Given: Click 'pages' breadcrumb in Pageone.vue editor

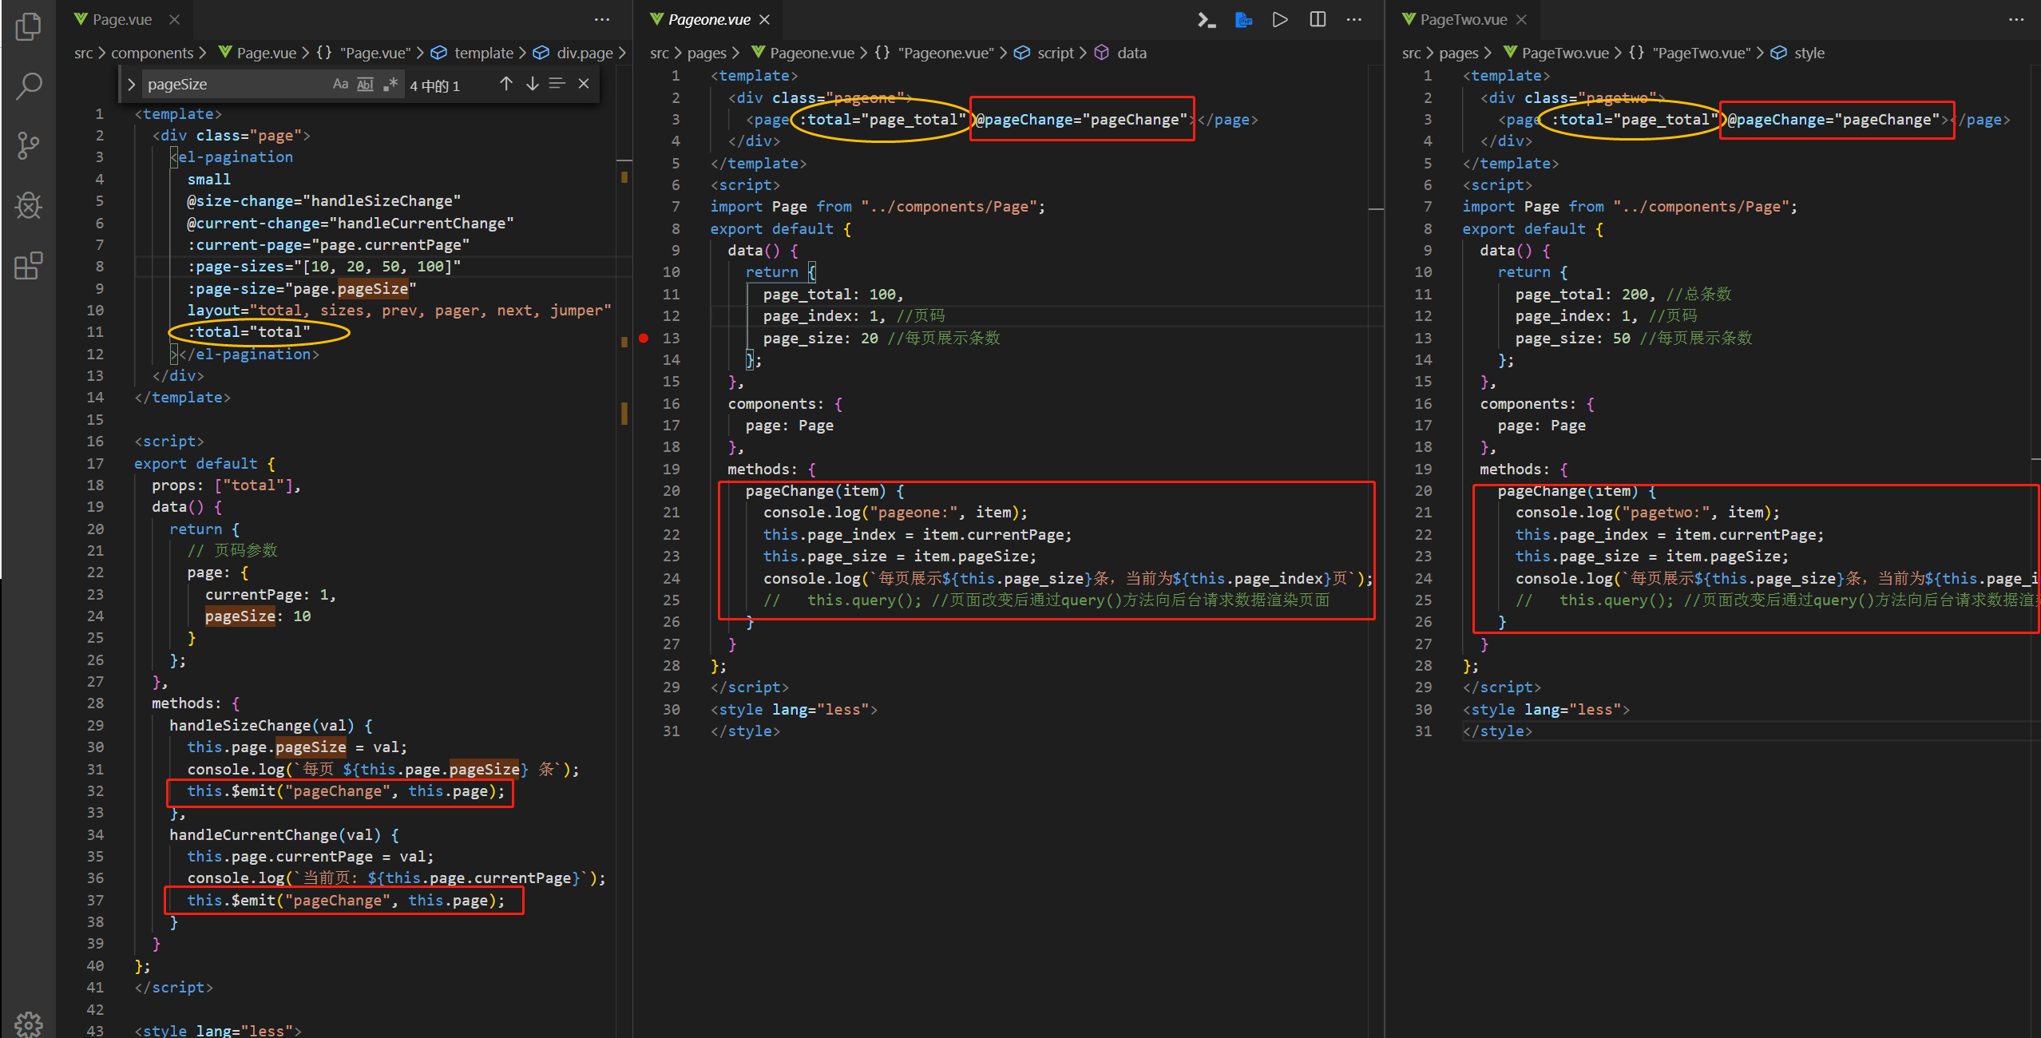Looking at the screenshot, I should 707,53.
